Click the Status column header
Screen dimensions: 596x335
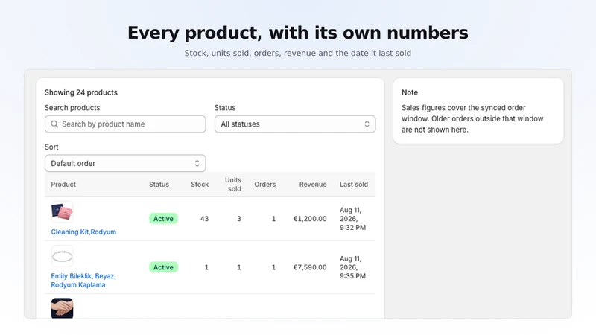(x=159, y=184)
